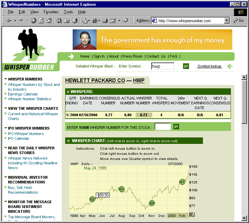
Task: Open the Tools menu
Action: pos(68,12)
